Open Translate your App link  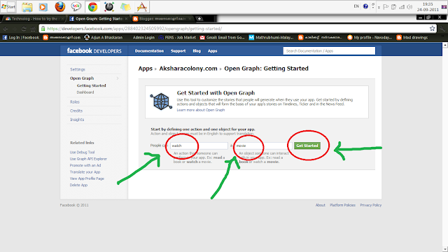coord(85,172)
